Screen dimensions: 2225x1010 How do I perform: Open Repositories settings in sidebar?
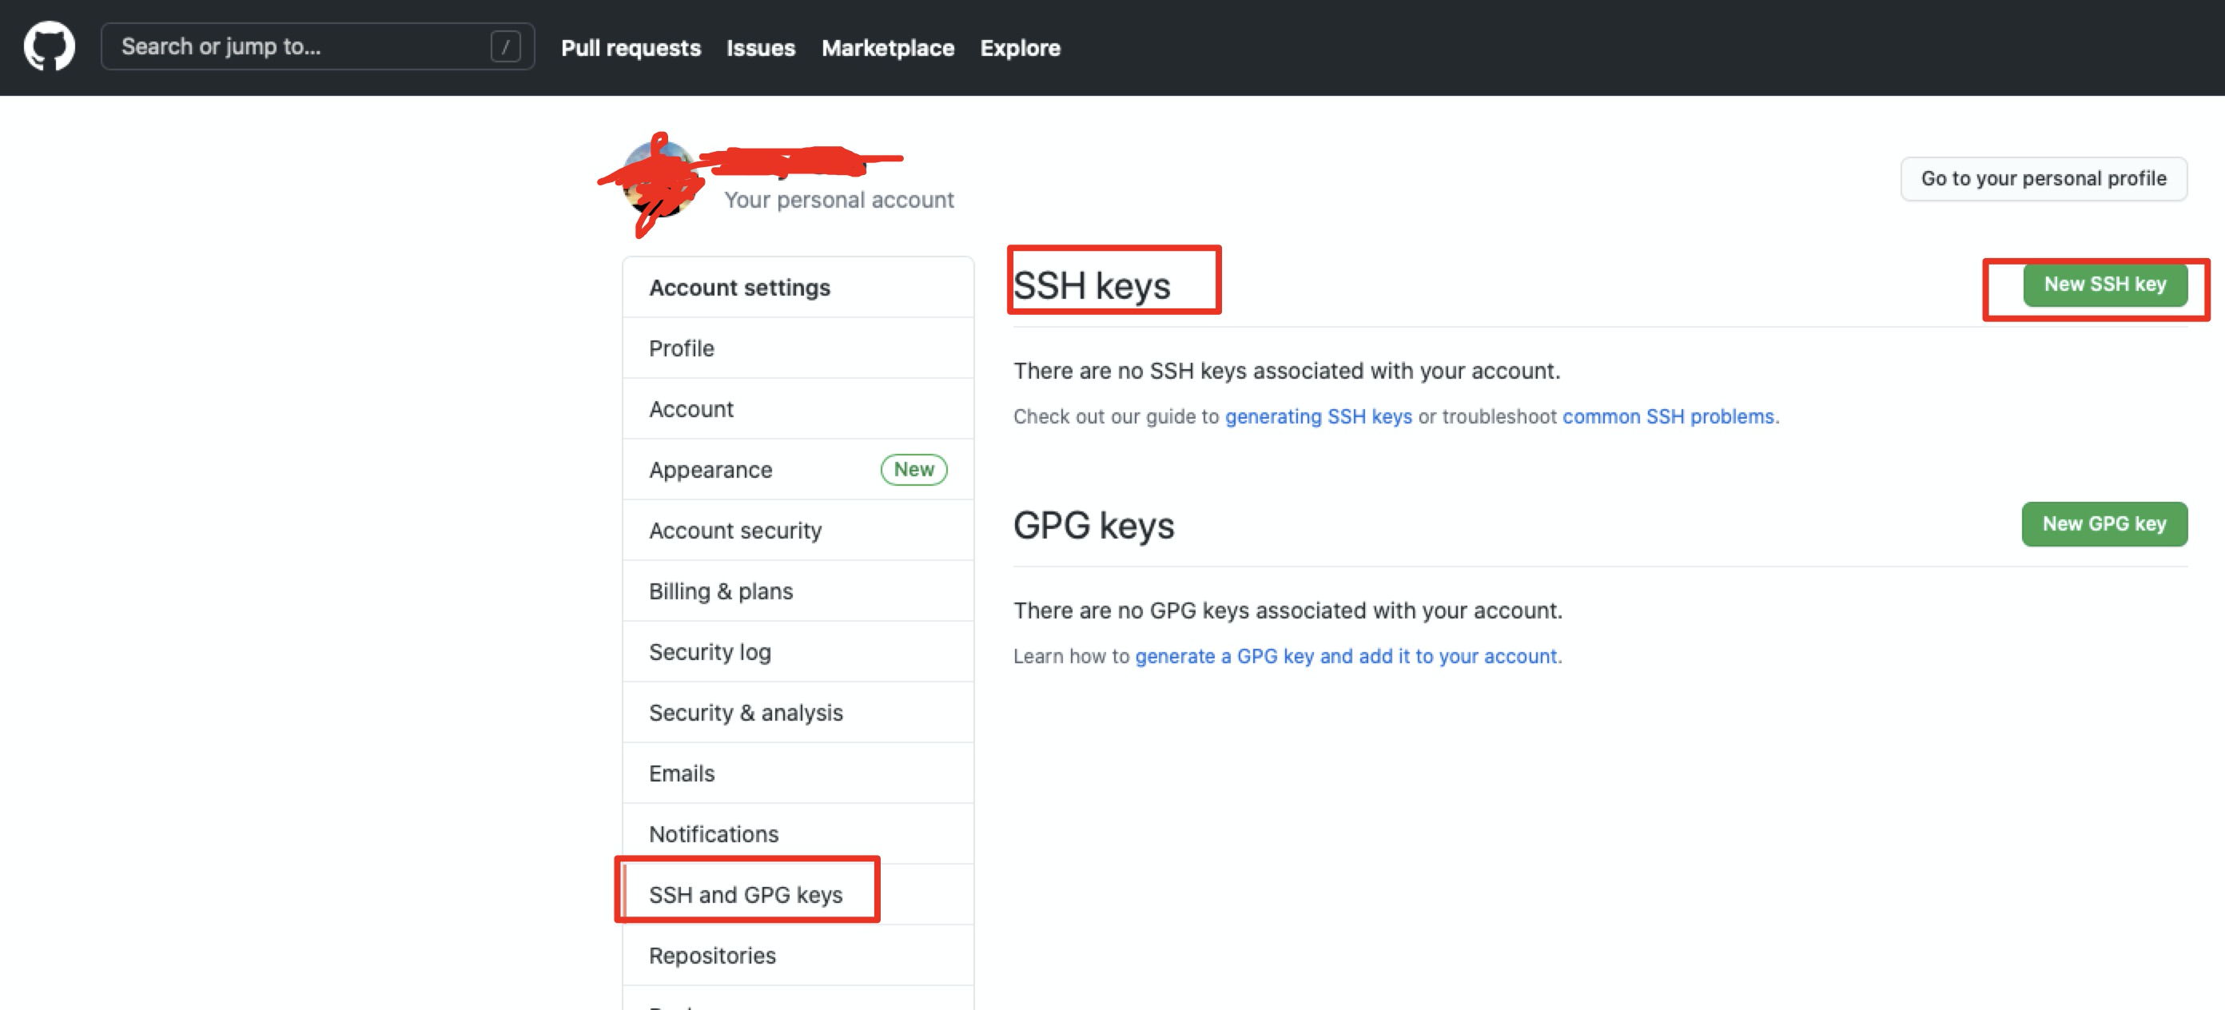(798, 956)
